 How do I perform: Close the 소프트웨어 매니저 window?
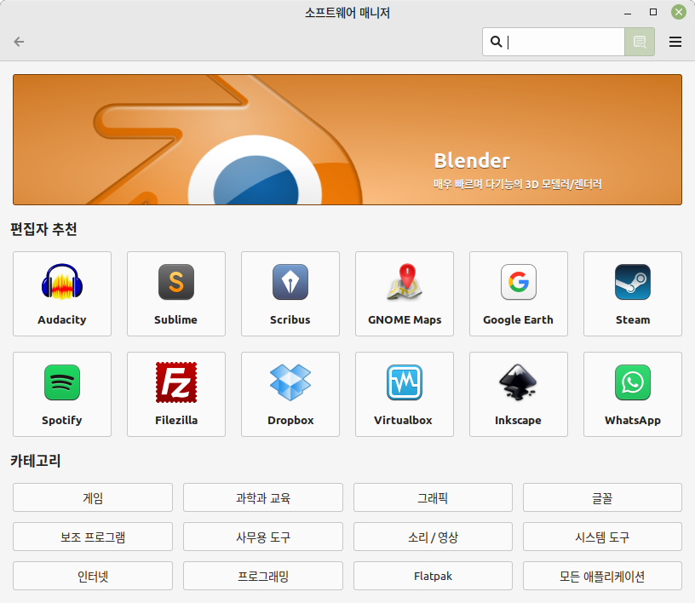point(678,12)
